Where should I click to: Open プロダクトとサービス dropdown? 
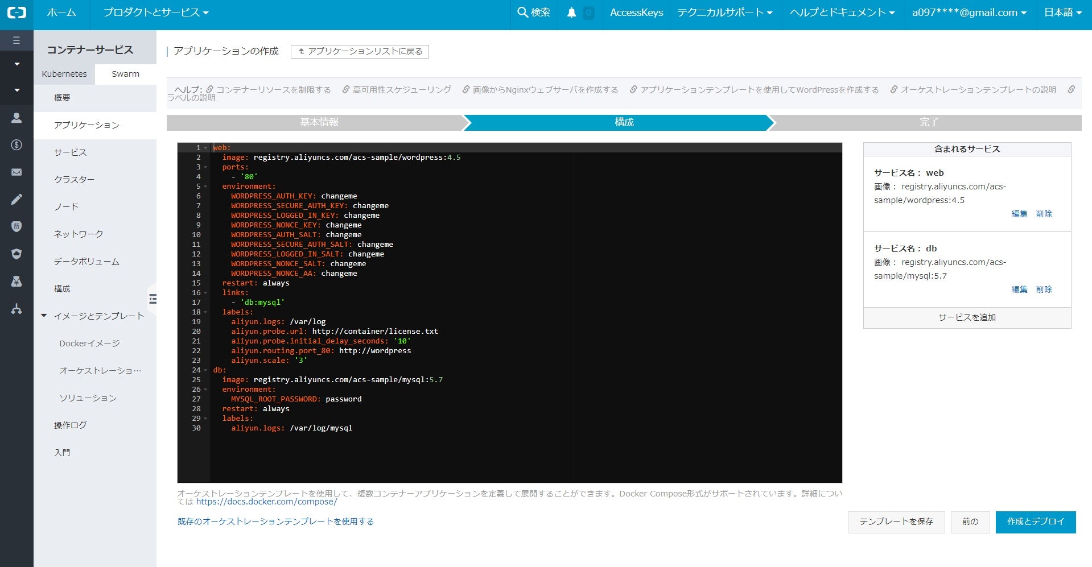156,13
